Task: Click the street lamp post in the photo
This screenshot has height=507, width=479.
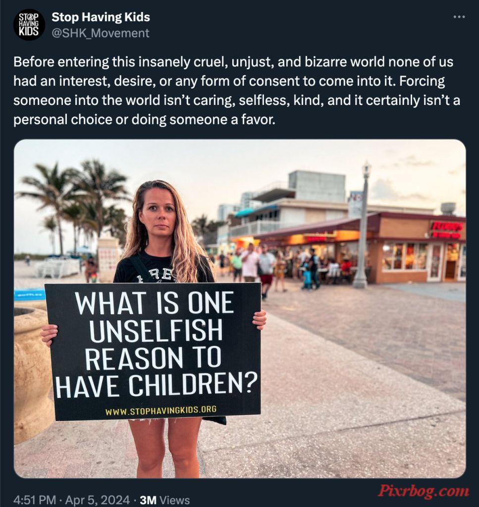Action: tap(362, 226)
